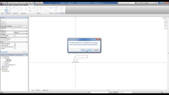Select the Align tool in Modify panel

30,8
